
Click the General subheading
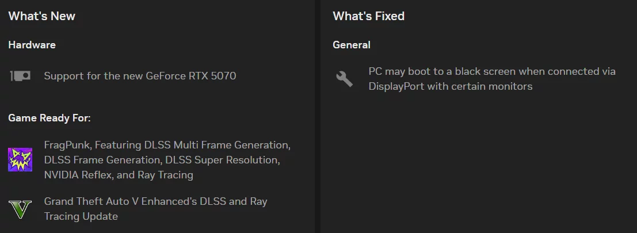[x=352, y=45]
